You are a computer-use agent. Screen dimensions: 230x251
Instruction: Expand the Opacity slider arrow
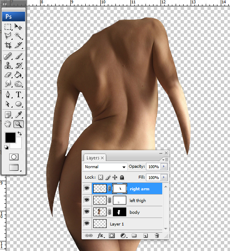(x=164, y=166)
